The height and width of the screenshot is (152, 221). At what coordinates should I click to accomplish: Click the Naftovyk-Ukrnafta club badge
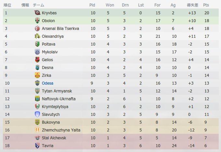point(37,99)
